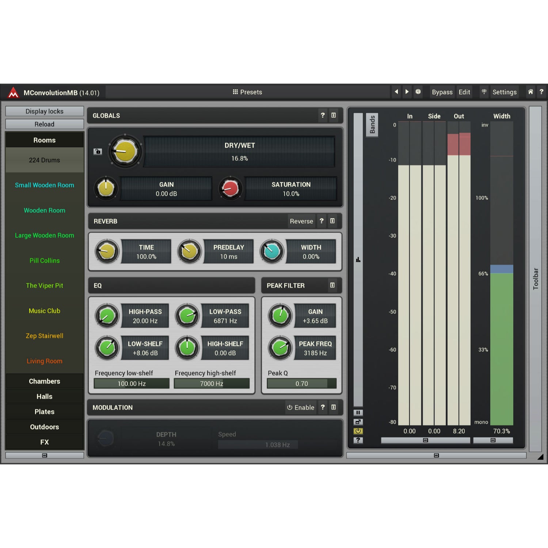The width and height of the screenshot is (548, 548).
Task: Open help question mark in title bar
Action: point(541,92)
